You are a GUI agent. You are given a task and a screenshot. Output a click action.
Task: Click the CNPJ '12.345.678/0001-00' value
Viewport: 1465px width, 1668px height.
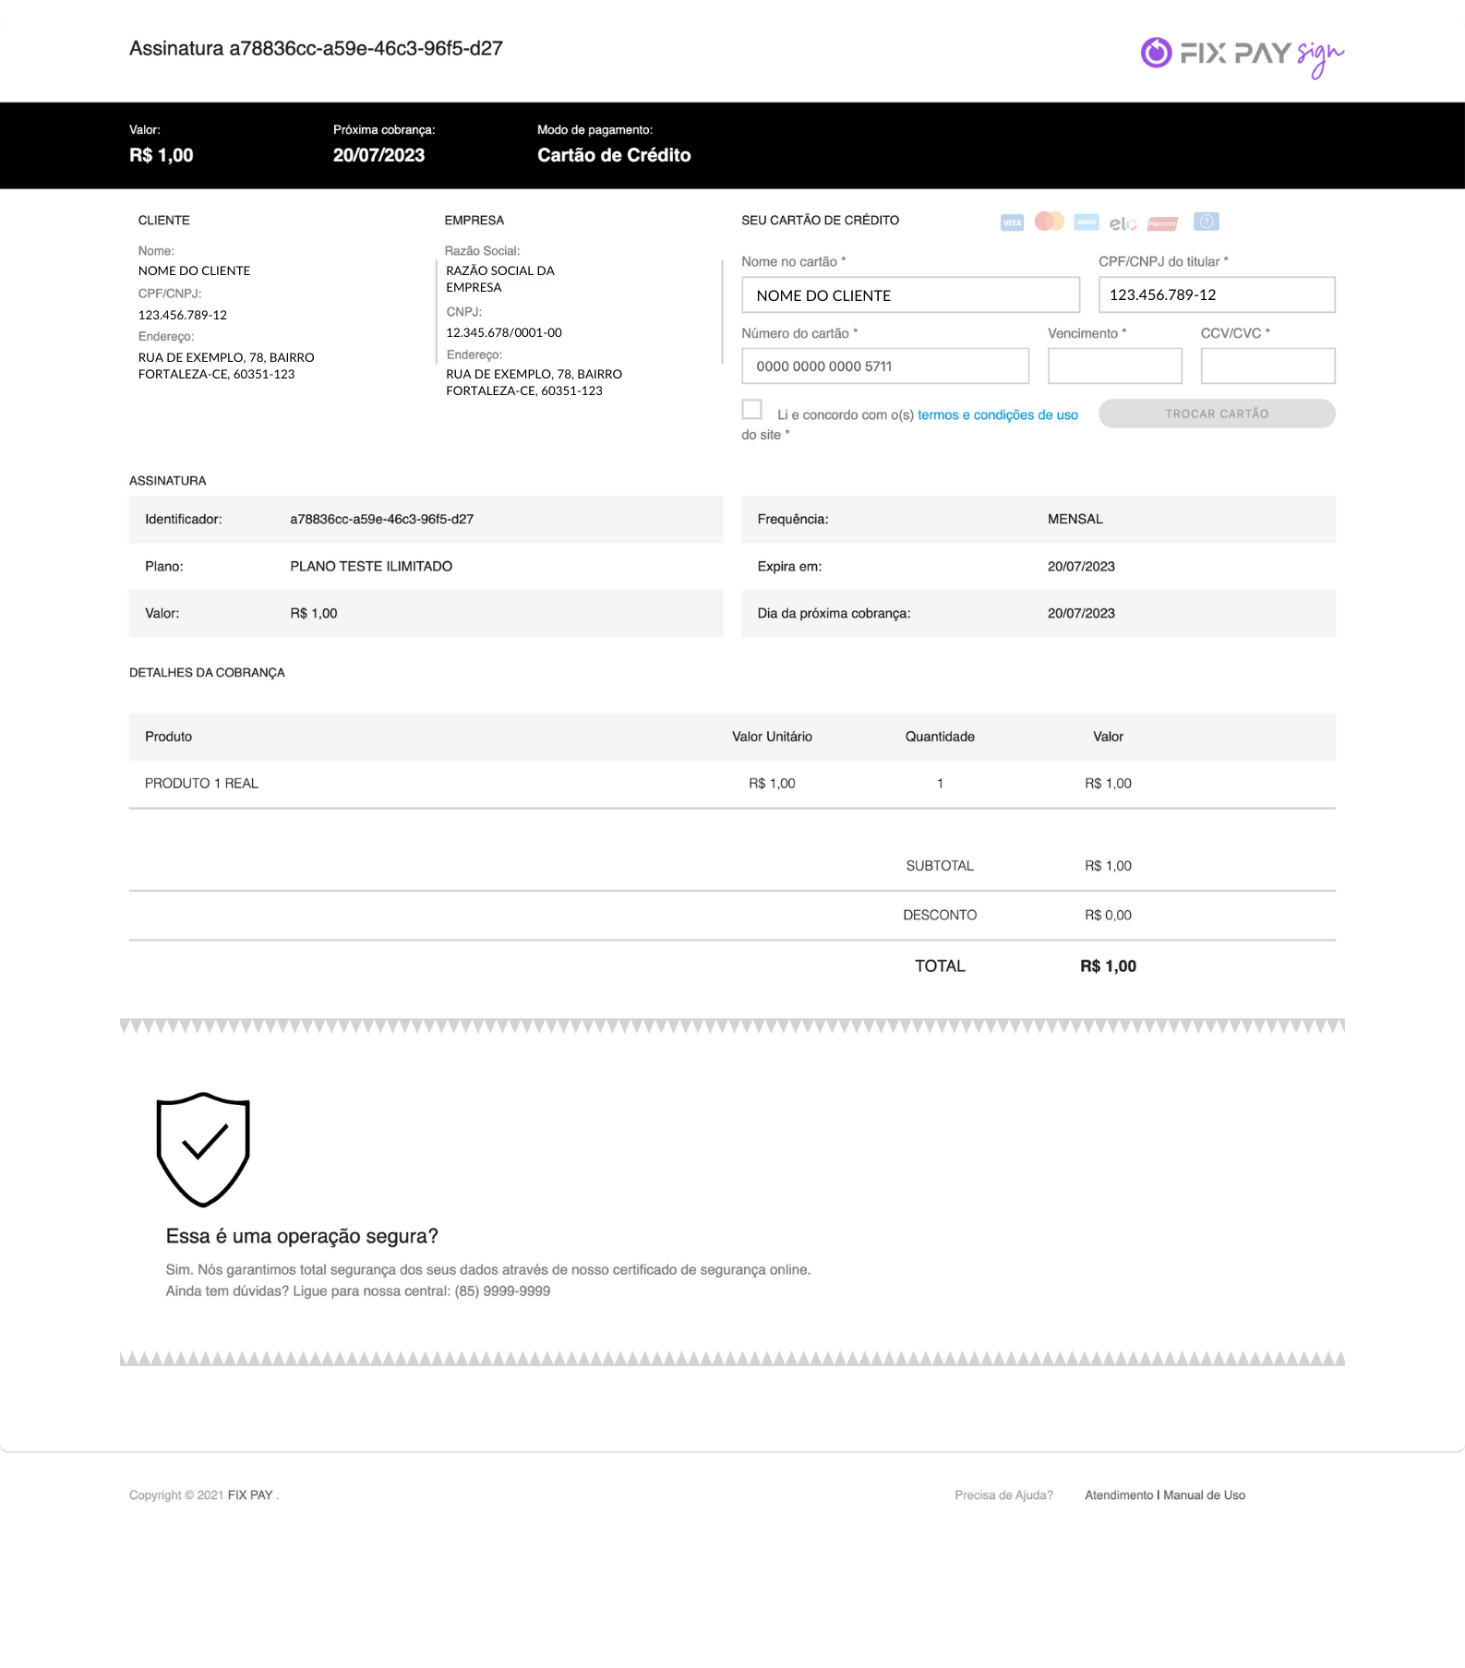[x=504, y=332]
